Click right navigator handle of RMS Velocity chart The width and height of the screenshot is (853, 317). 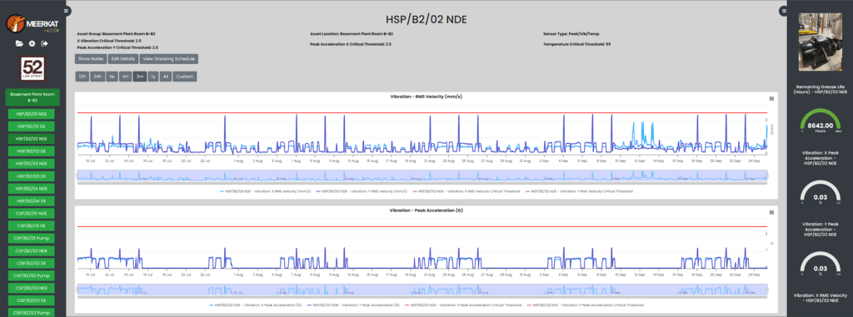[x=767, y=175]
